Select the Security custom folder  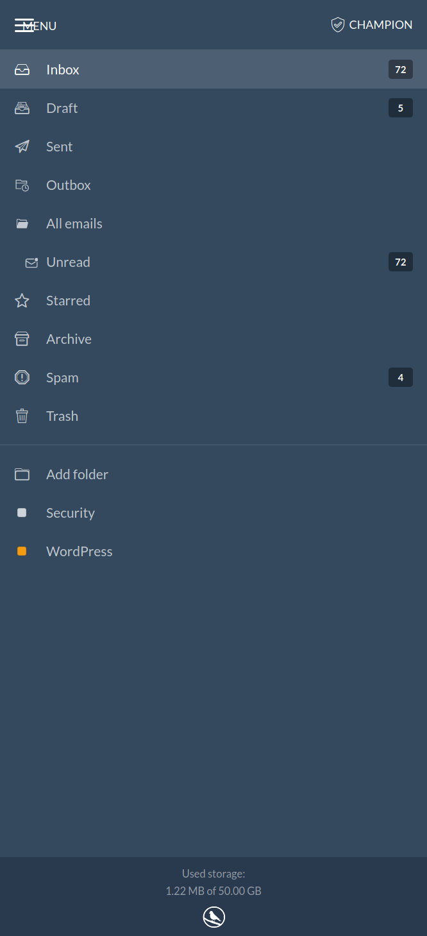tap(71, 513)
